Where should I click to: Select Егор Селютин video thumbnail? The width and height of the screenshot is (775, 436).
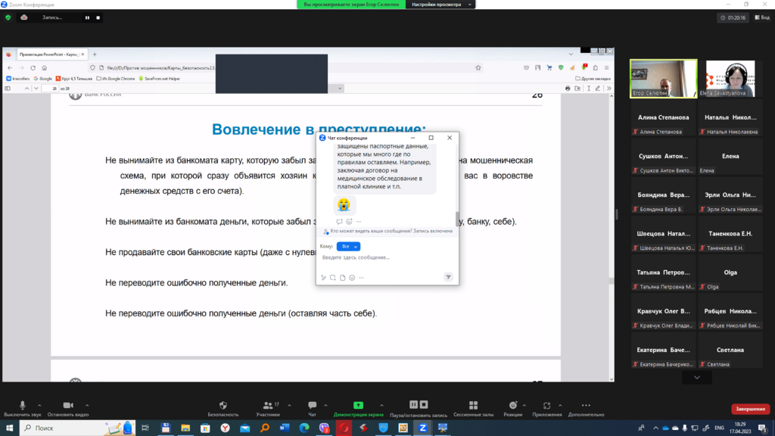point(663,79)
